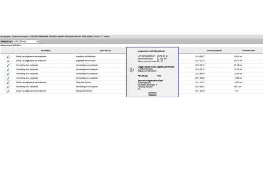Click the Digitaal Serviceplan breadcrumb text
The height and width of the screenshot is (175, 263).
click(20, 36)
